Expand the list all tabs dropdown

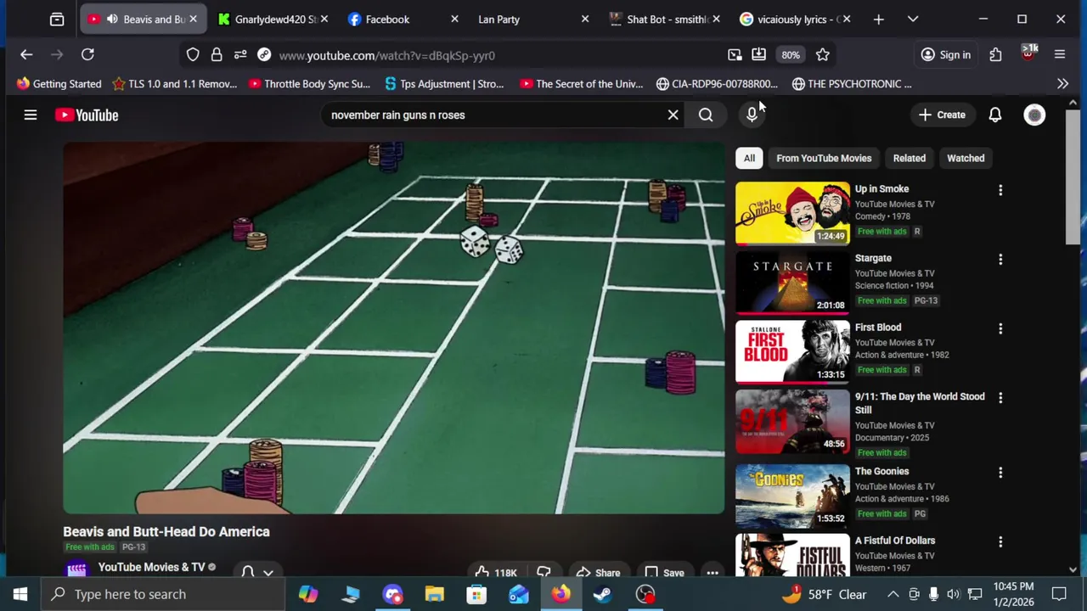tap(913, 19)
